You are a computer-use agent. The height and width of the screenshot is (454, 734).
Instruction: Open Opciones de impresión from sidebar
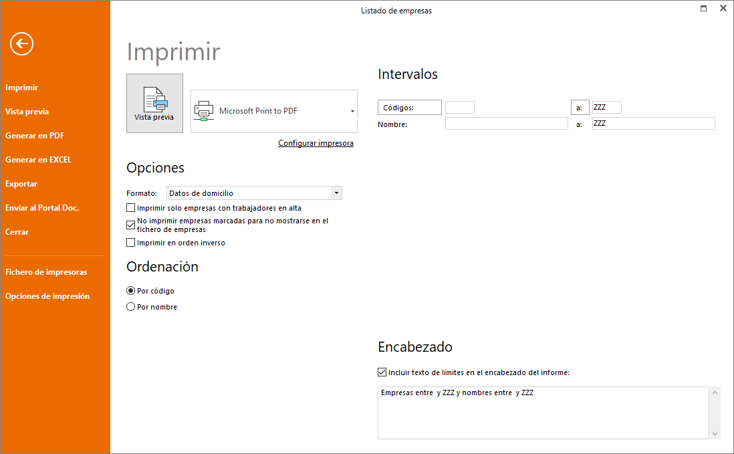[47, 296]
